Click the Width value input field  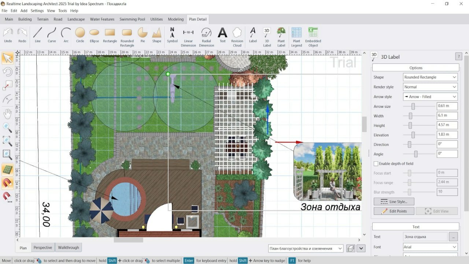pos(447,116)
